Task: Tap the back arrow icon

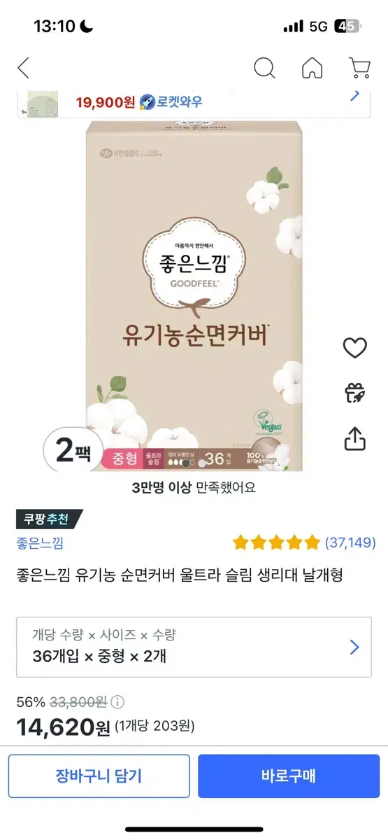Action: [x=24, y=68]
